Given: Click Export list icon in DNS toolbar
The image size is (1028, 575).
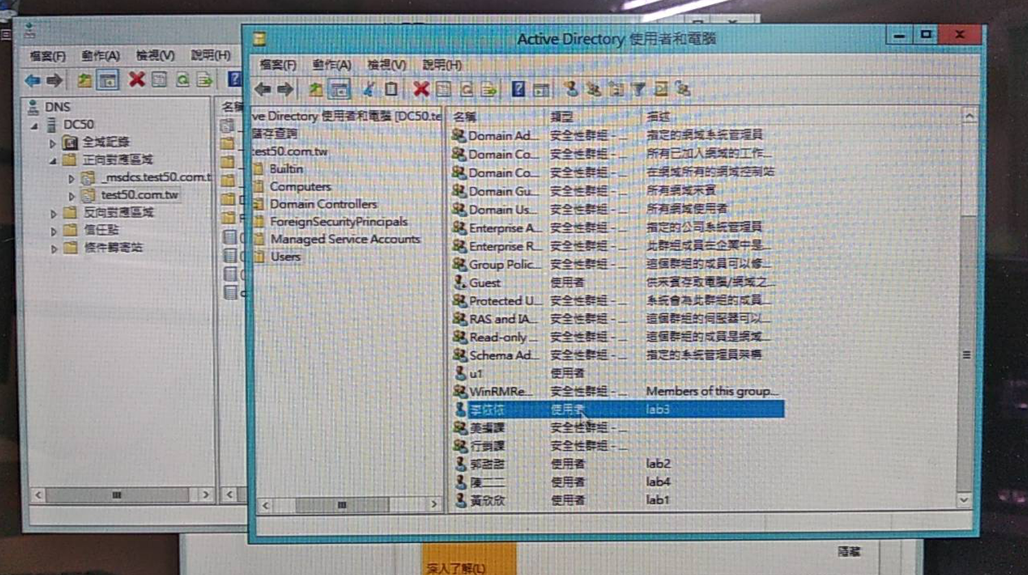Looking at the screenshot, I should (205, 80).
